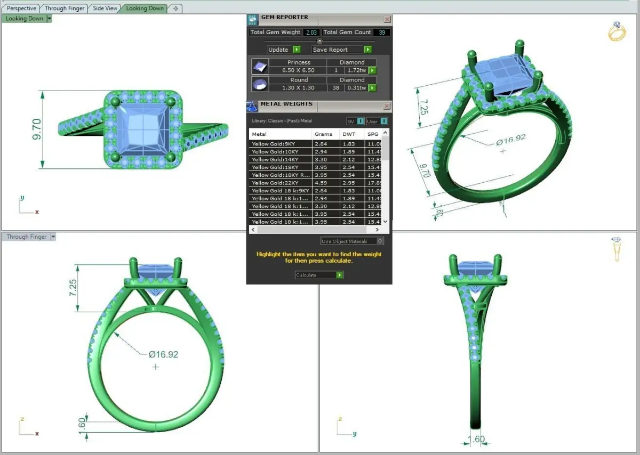
Task: Switch to the Perspective tab
Action: (21, 9)
